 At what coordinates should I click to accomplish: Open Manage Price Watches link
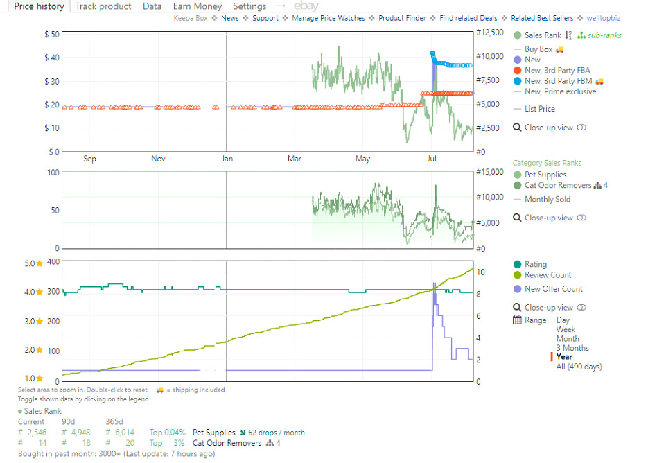coord(328,18)
